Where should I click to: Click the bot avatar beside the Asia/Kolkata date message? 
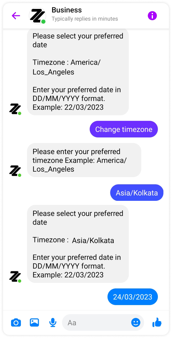click(15, 277)
